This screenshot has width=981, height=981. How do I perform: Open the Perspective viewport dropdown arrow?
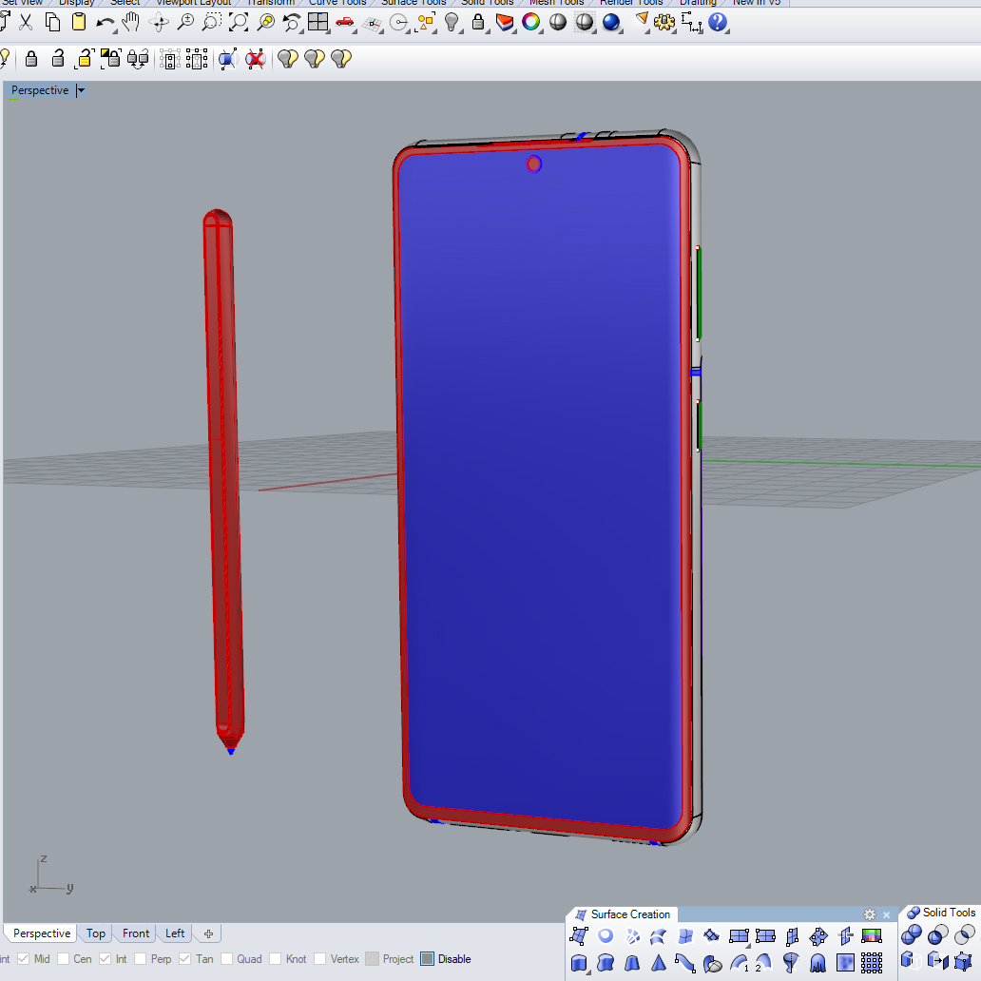point(81,90)
